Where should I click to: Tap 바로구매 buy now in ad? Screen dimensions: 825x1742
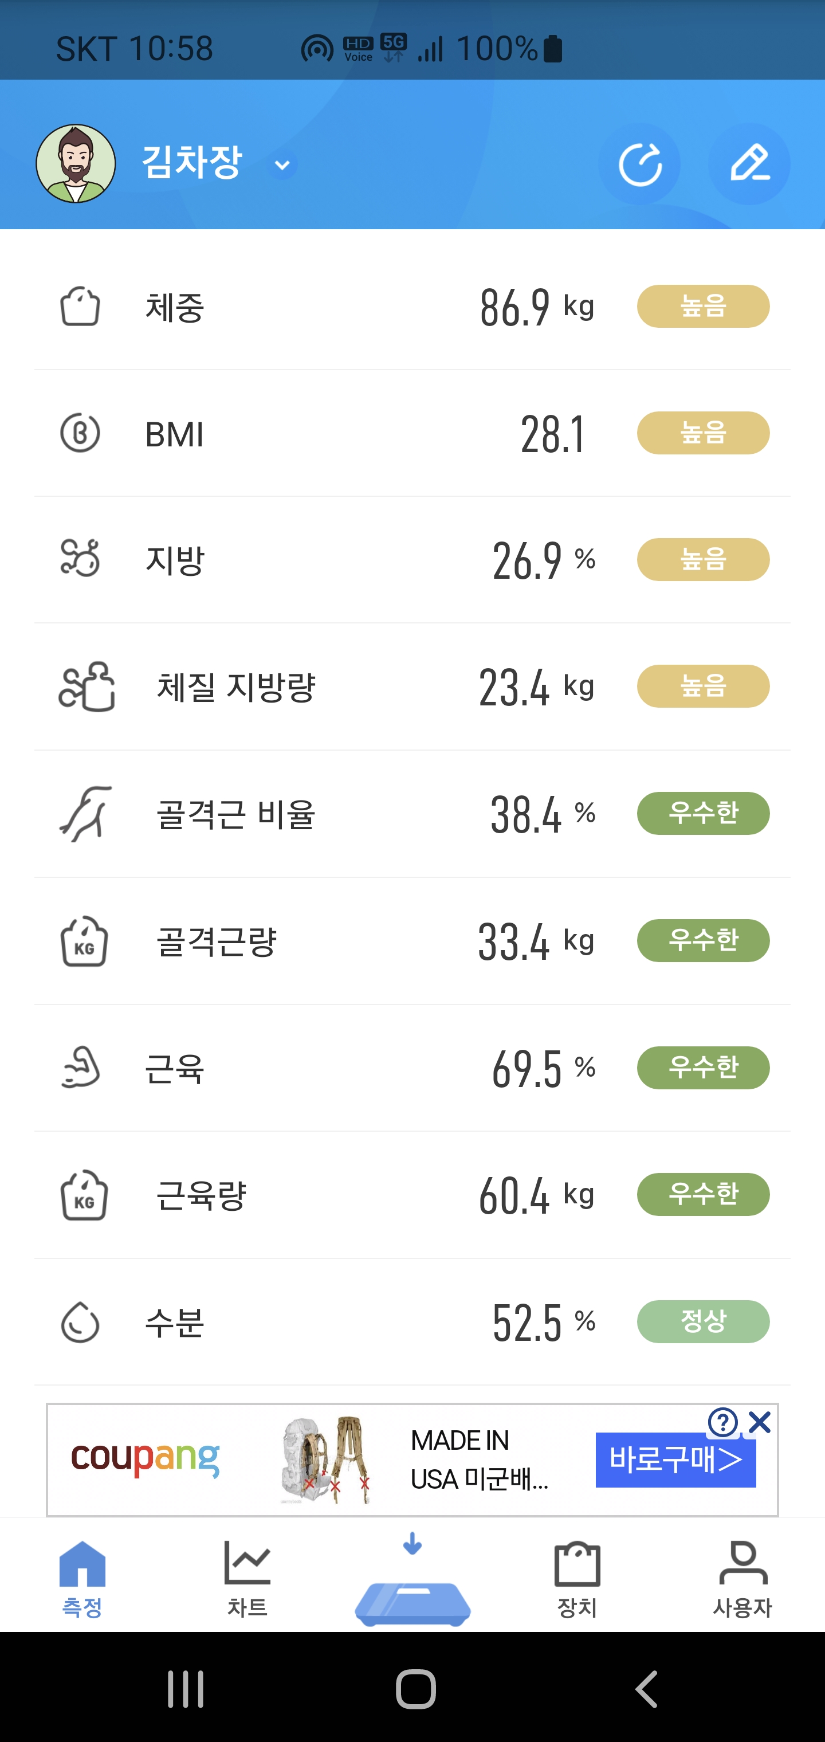coord(675,1459)
